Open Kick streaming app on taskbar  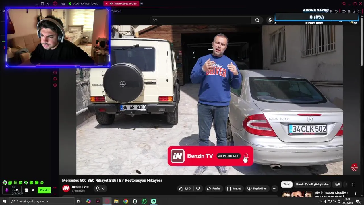click(x=154, y=201)
